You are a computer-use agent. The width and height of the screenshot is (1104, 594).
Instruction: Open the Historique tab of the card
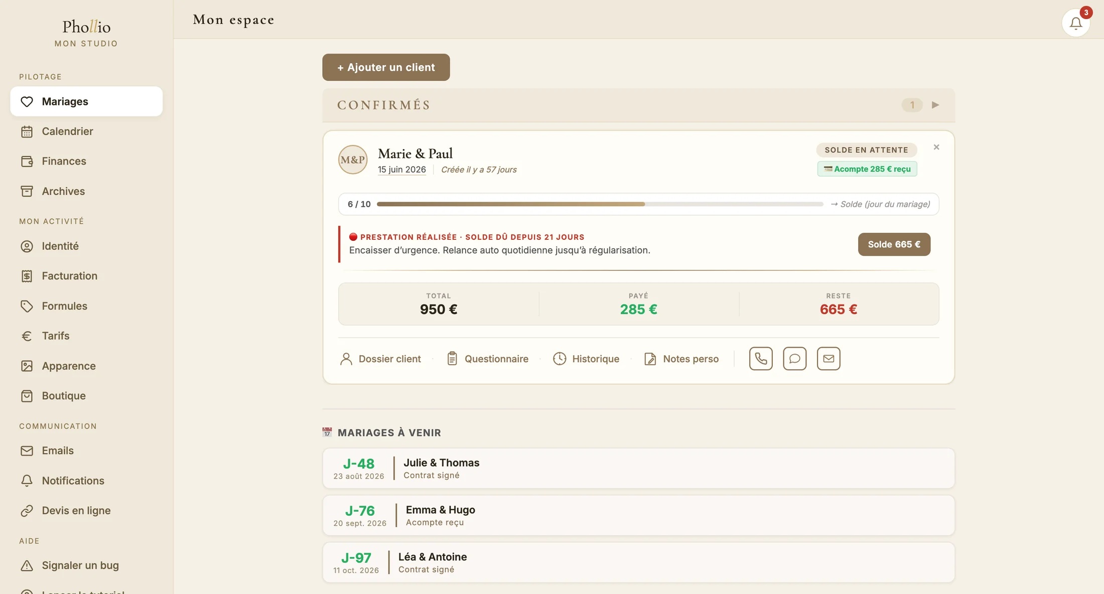[x=586, y=359]
